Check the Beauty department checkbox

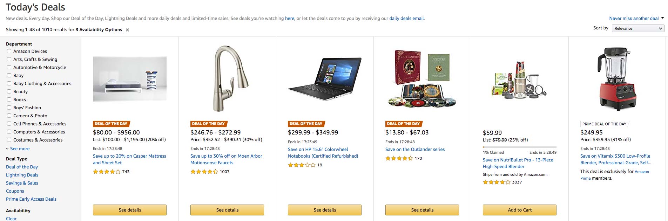click(x=9, y=91)
